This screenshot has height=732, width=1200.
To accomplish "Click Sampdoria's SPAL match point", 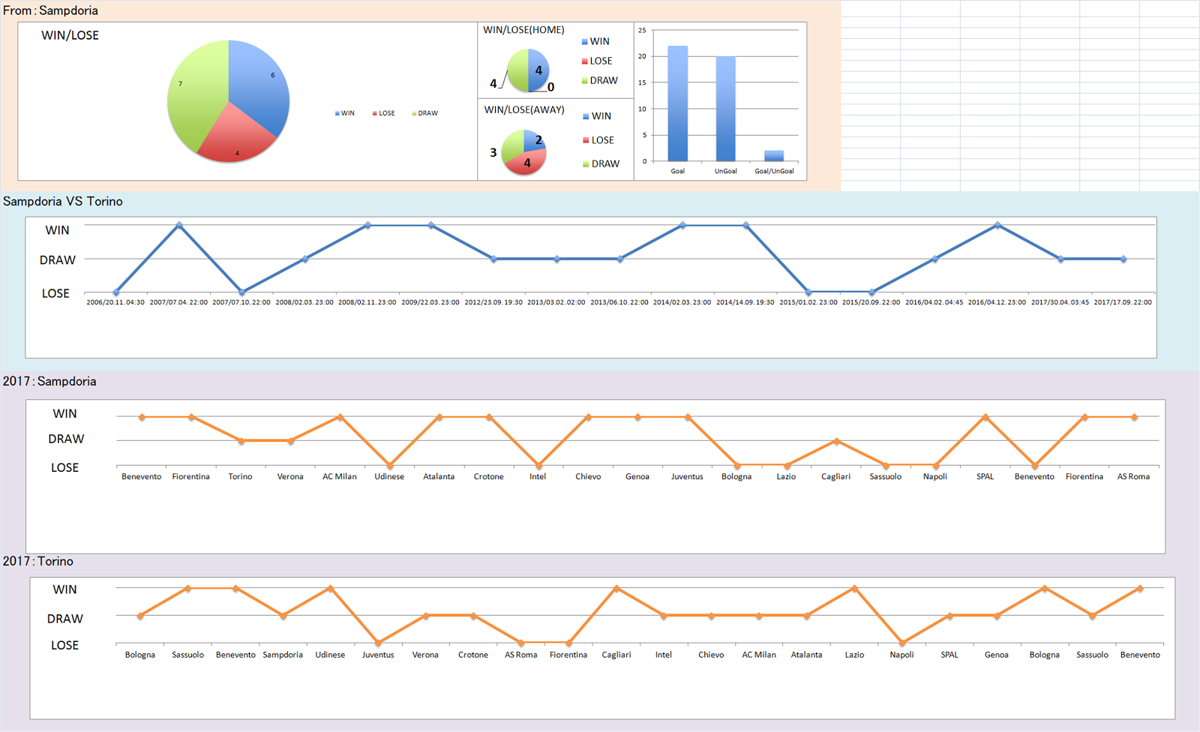I will click(985, 417).
